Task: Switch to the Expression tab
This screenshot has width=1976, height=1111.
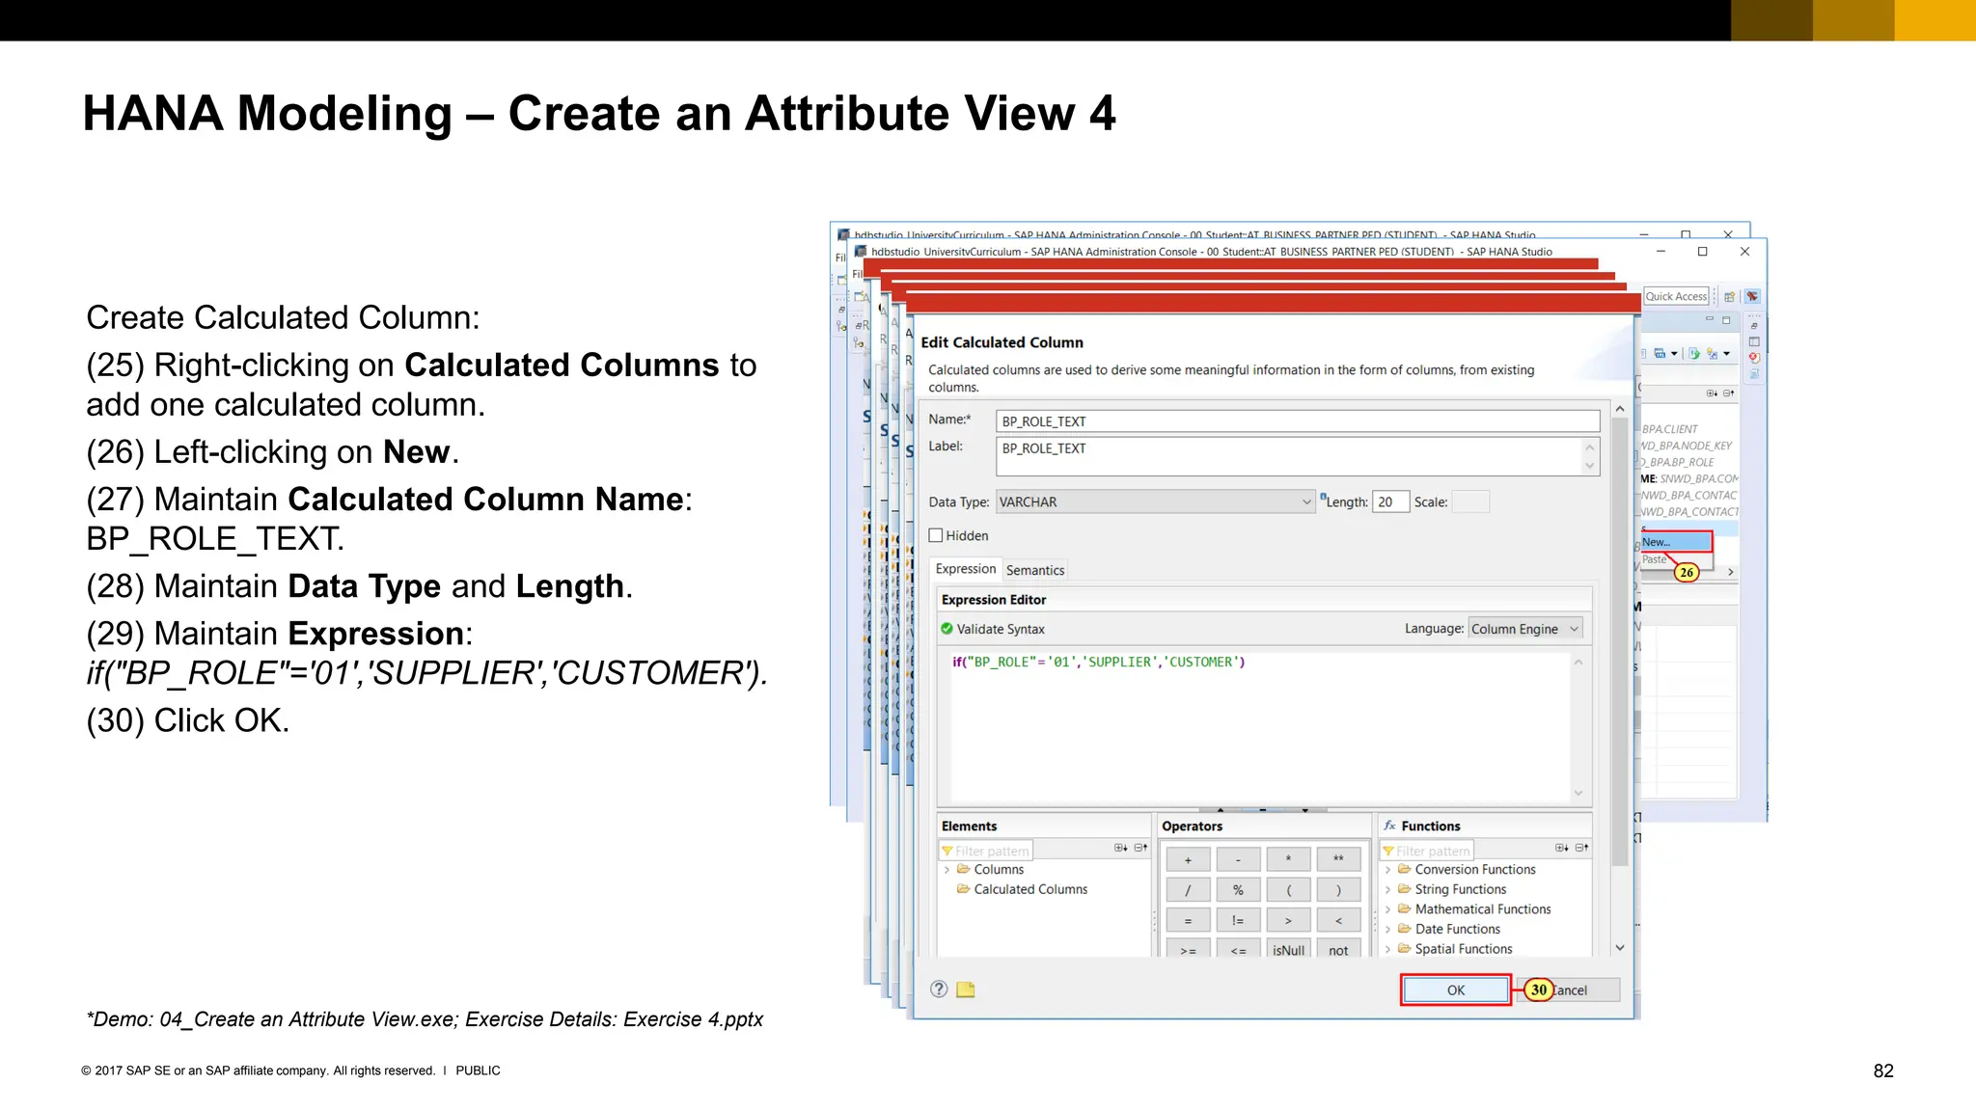Action: tap(966, 569)
